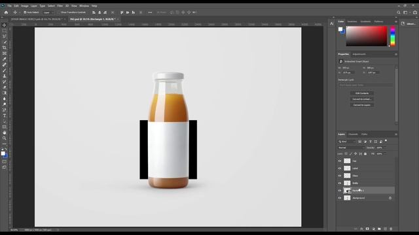Select the Eyedropper tool
The height and width of the screenshot is (235, 419).
pos(5,59)
